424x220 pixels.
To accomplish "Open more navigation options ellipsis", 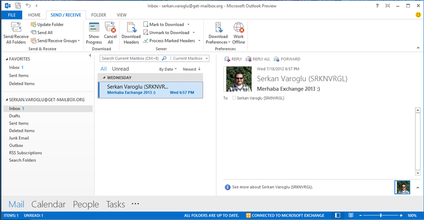I will click(x=135, y=204).
